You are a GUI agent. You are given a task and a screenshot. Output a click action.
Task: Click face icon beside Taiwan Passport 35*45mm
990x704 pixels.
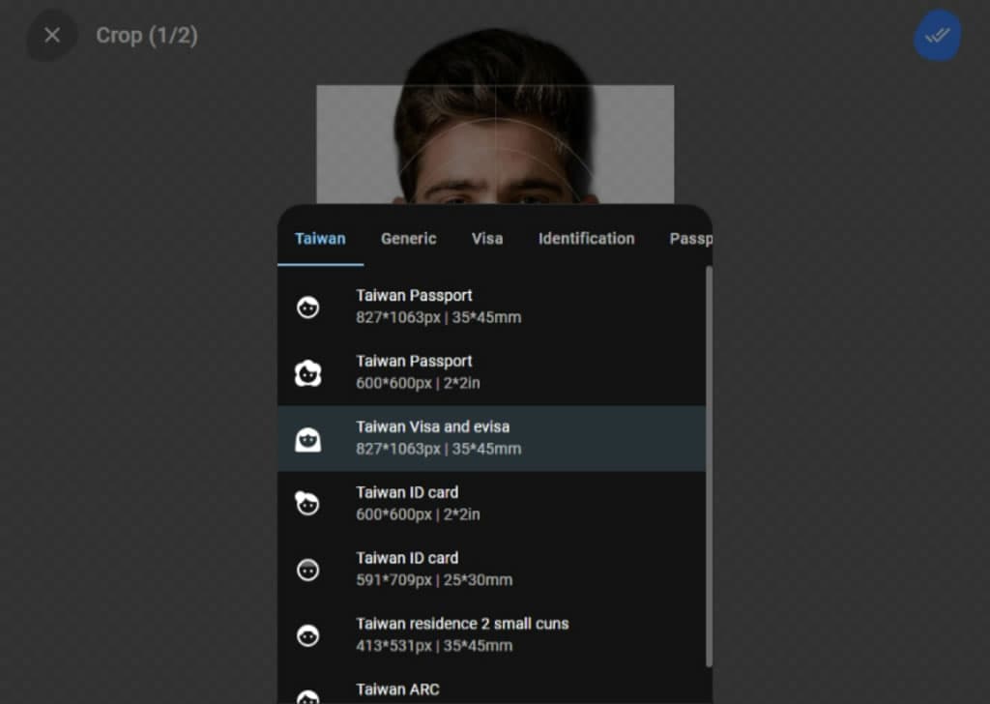coord(307,308)
